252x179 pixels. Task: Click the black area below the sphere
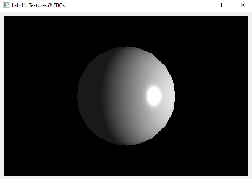click(126, 161)
